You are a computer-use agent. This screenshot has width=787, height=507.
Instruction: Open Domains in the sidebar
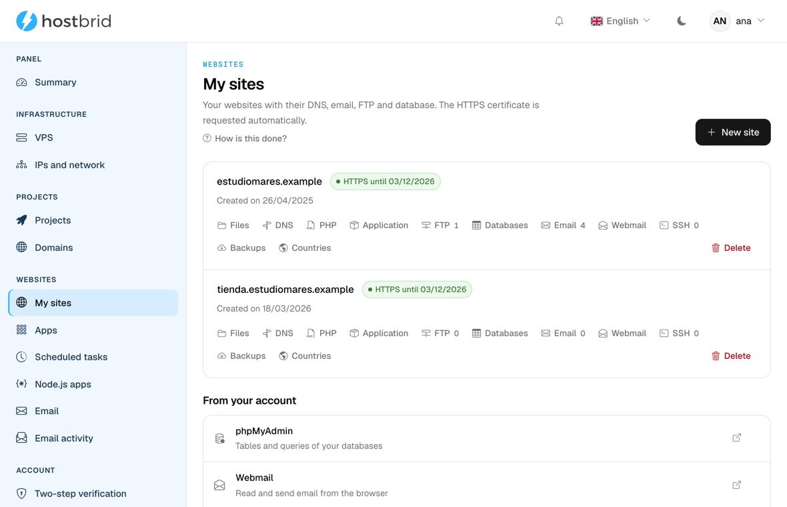[93, 247]
